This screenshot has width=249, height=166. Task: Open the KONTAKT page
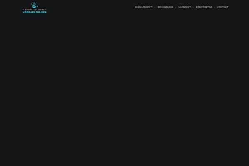tap(222, 7)
